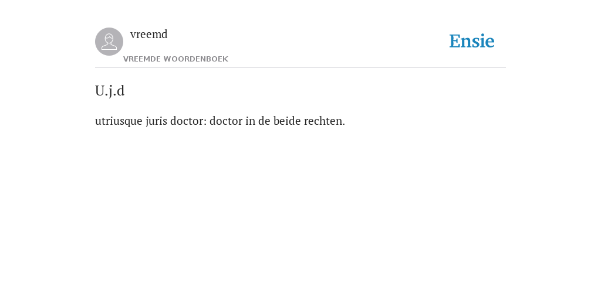
Task: Click the horizontal divider below the header
Action: coord(300,68)
